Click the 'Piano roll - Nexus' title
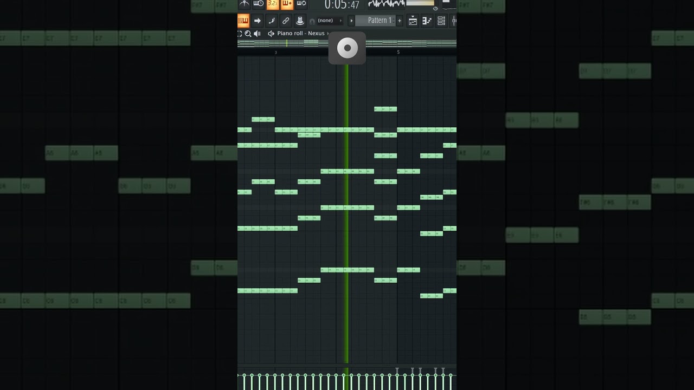Image resolution: width=694 pixels, height=390 pixels. point(301,34)
